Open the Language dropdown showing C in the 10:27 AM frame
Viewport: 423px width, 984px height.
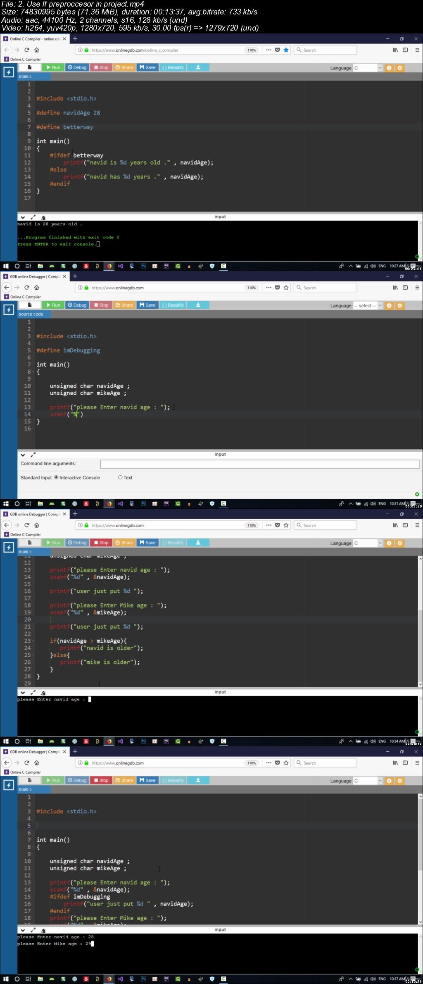coord(368,68)
